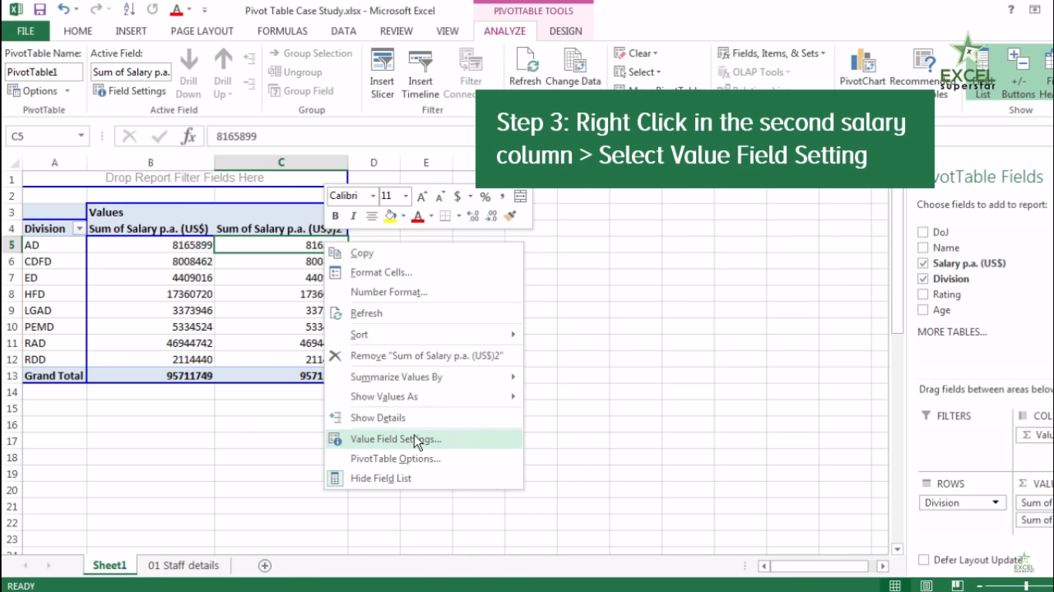Open the Name Box dropdown
The width and height of the screenshot is (1054, 592).
(x=81, y=136)
